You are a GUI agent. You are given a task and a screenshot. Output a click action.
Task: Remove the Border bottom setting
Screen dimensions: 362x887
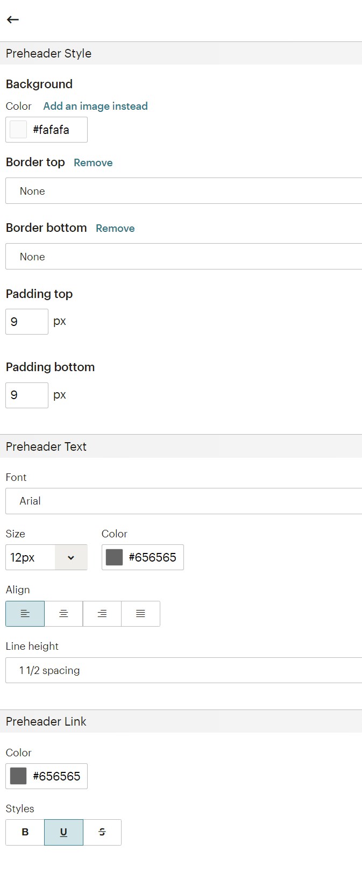tap(115, 229)
